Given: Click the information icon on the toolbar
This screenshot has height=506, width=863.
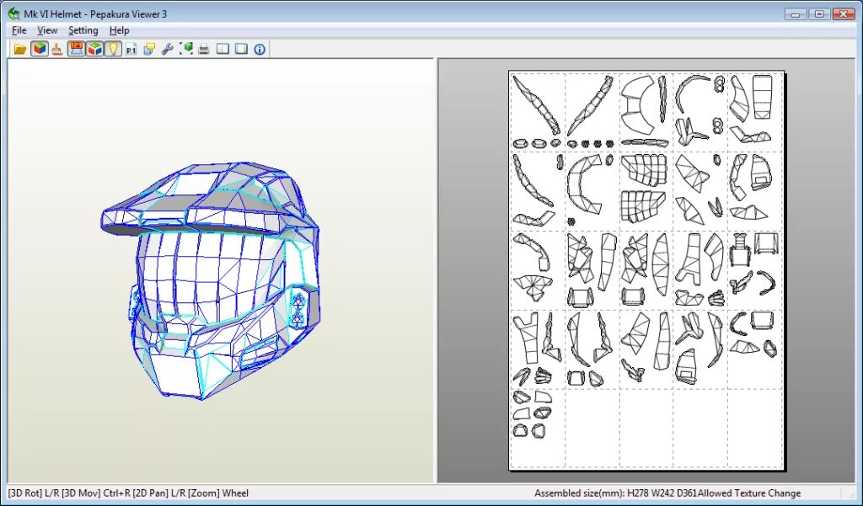Looking at the screenshot, I should (x=259, y=48).
